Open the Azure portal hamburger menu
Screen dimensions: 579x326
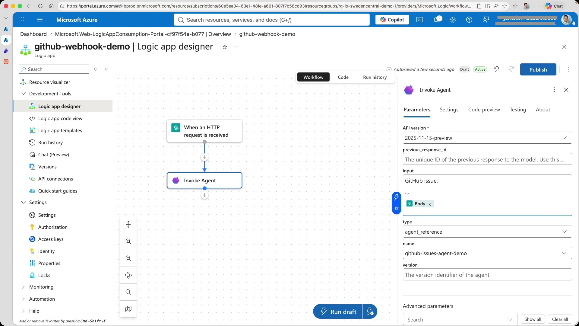(40, 20)
